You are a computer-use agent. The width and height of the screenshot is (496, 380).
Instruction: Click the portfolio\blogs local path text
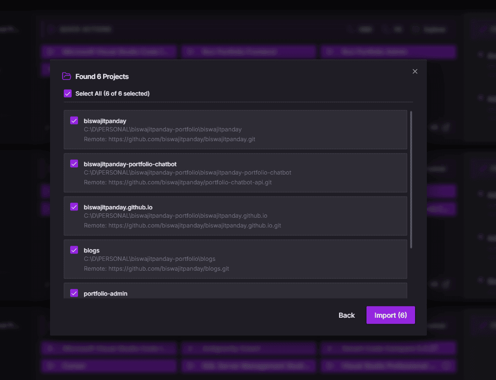tap(149, 259)
